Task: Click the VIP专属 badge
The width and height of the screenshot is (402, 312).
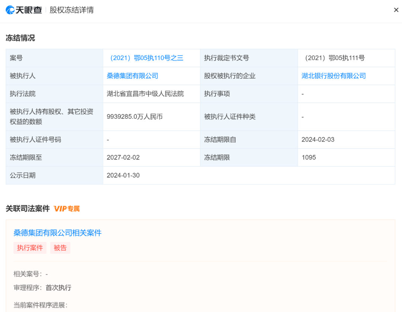Action: [x=67, y=209]
